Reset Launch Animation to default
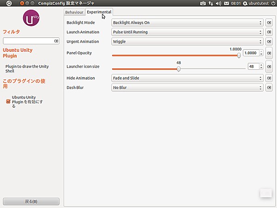Screen dimensions: 277x208 [x=269, y=32]
